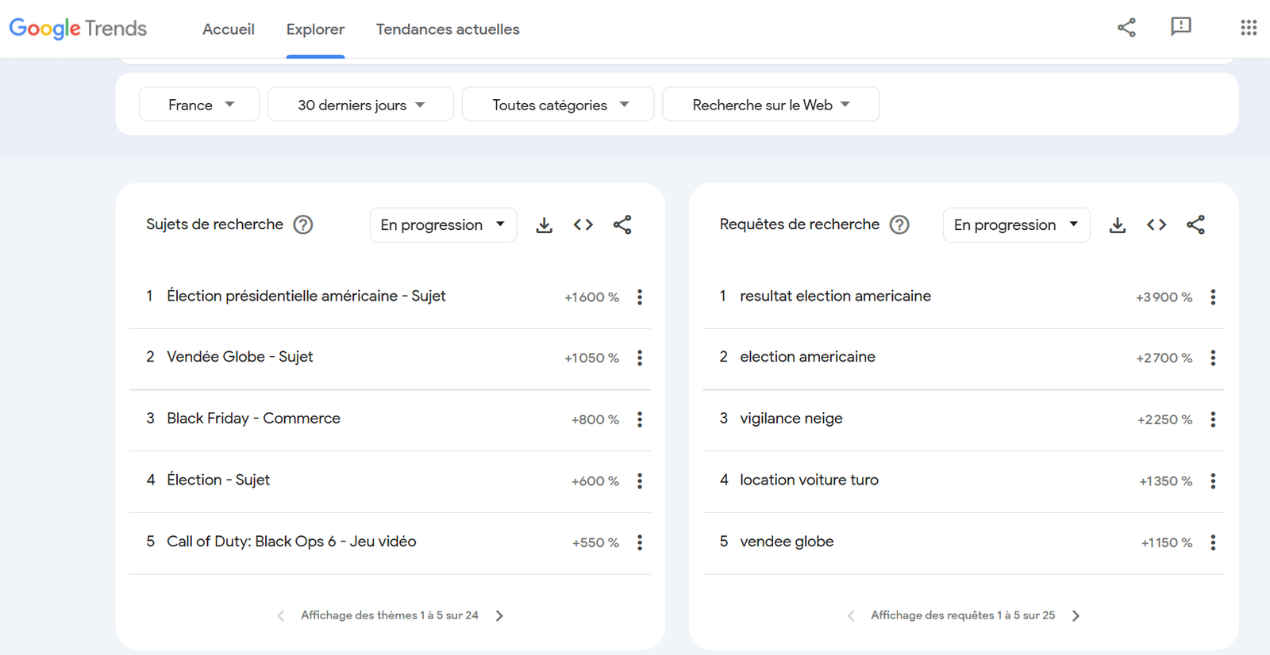Open more options for Call of Duty row
The width and height of the screenshot is (1270, 655).
[640, 542]
